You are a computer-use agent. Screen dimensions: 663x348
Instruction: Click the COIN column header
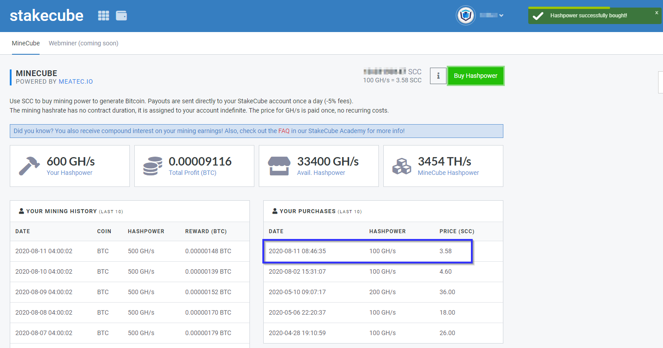pos(104,231)
